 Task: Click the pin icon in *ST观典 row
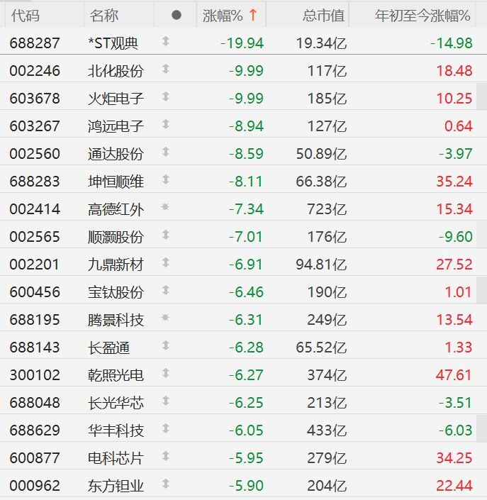(x=165, y=41)
